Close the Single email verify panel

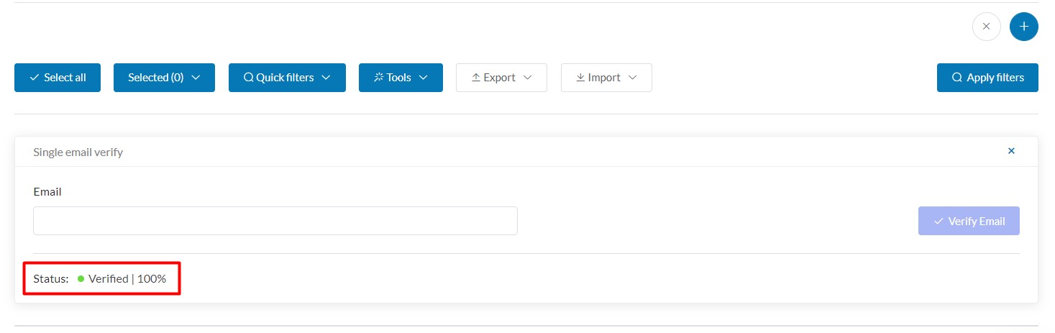(1011, 151)
